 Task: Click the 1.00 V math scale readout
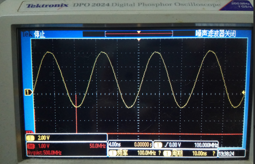click(44, 146)
